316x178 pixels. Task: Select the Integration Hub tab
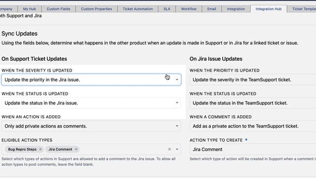coord(269,9)
